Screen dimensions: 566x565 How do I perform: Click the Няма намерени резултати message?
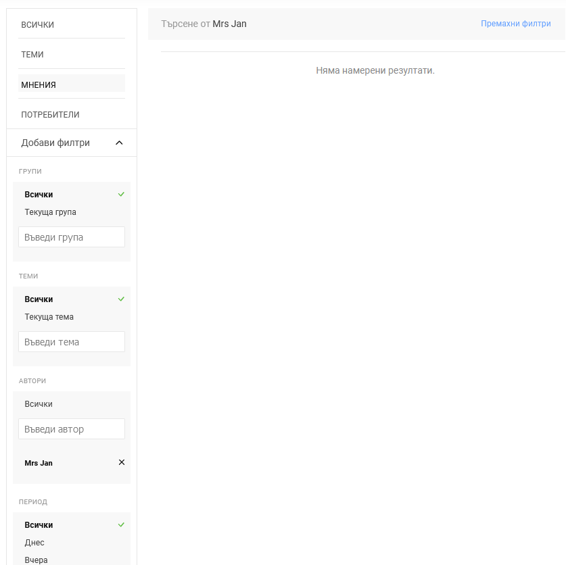coord(375,70)
